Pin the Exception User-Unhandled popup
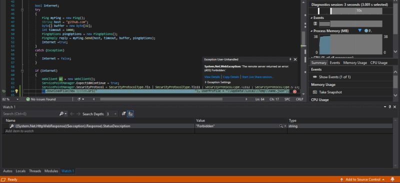 click(290, 59)
